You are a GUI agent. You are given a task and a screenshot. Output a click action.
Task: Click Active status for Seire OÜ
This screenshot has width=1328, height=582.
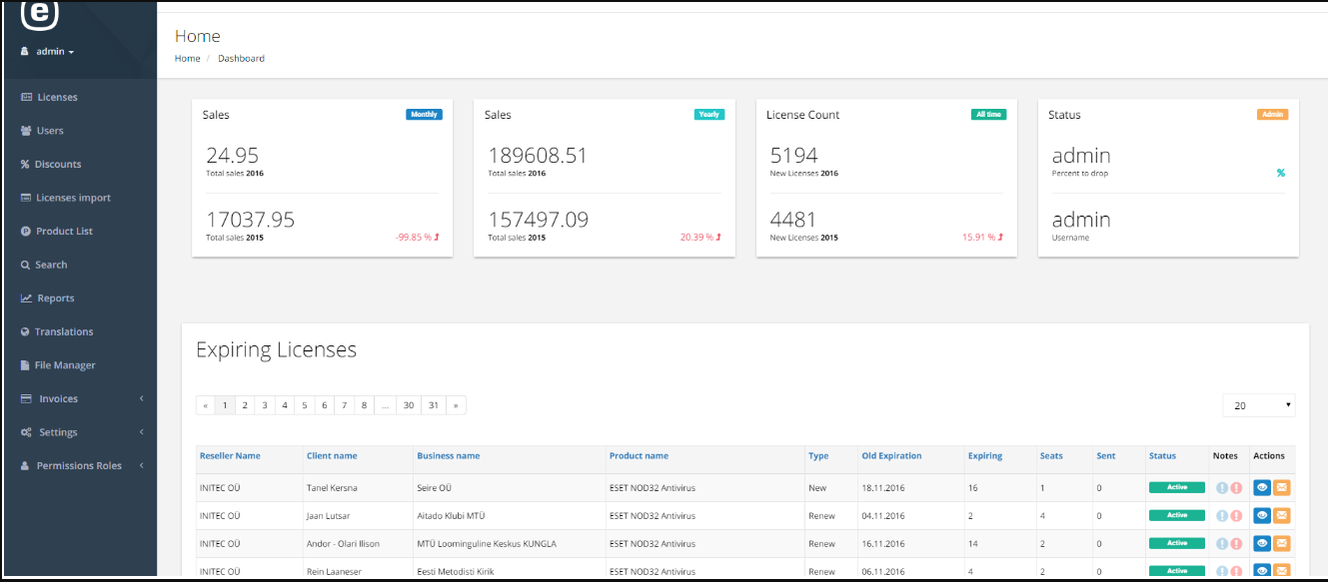pos(1177,487)
